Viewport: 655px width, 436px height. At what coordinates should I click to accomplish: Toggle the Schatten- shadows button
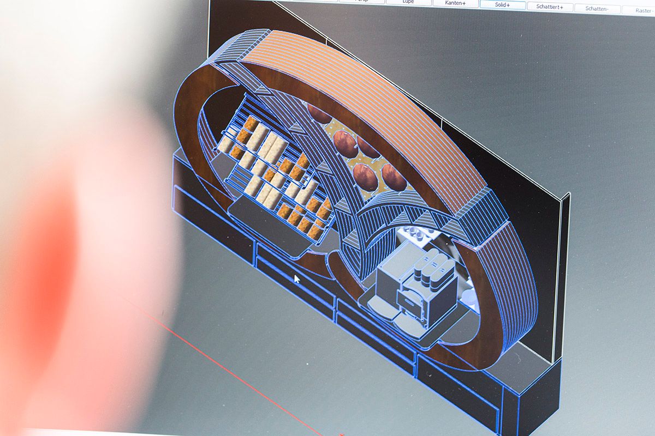point(598,9)
